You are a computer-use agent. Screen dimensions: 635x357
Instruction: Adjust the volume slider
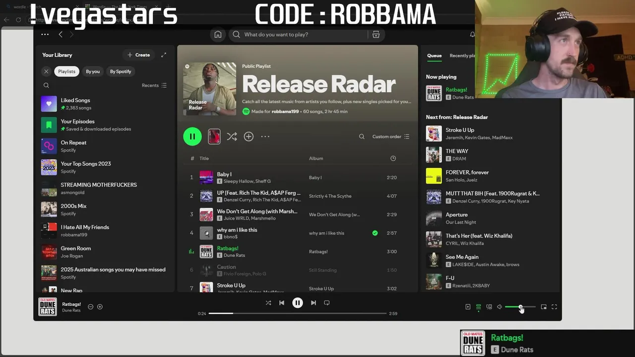click(520, 307)
